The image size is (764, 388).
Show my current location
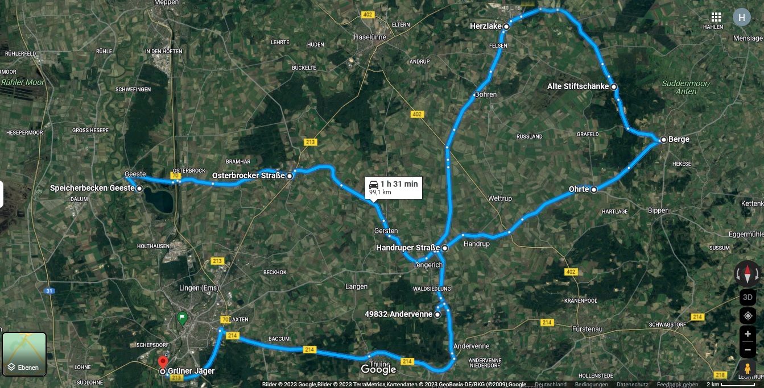pos(748,316)
